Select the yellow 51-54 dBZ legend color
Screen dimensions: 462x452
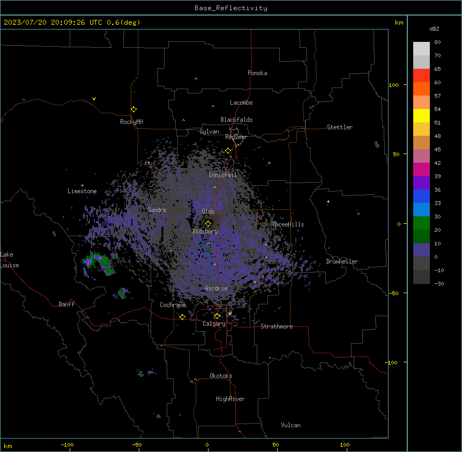(x=421, y=115)
